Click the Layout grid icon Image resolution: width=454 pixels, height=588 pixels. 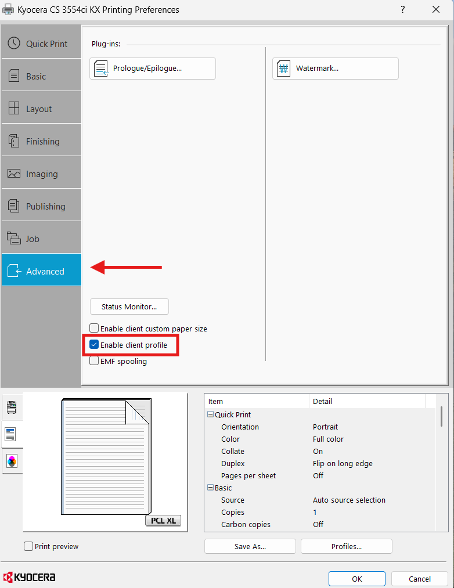click(14, 108)
